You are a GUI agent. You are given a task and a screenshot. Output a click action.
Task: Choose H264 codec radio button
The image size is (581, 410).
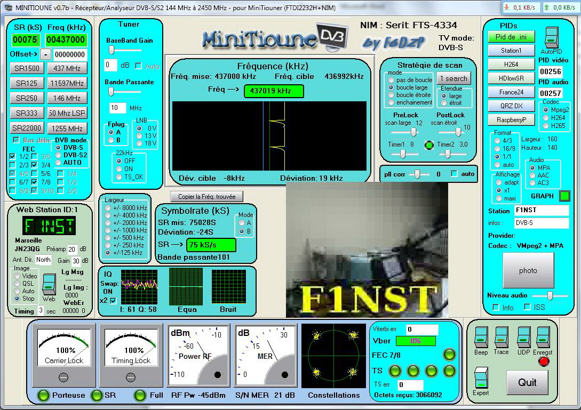pyautogui.click(x=545, y=118)
